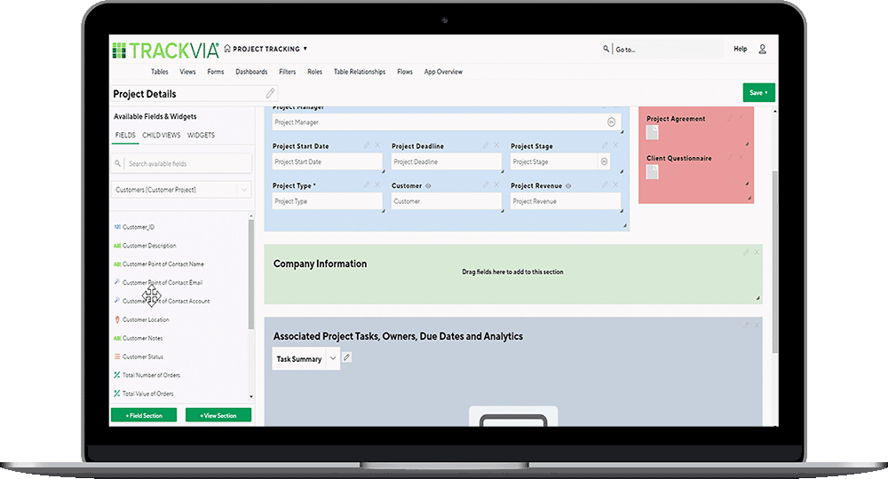Switch to the Child Views tab
888x479 pixels.
tap(161, 136)
